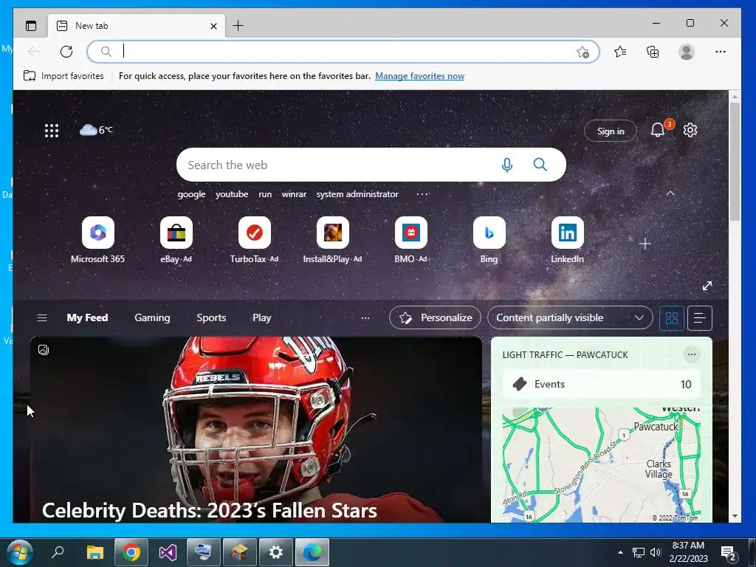The height and width of the screenshot is (567, 756).
Task: Open the eBay quick link tile
Action: 176,240
